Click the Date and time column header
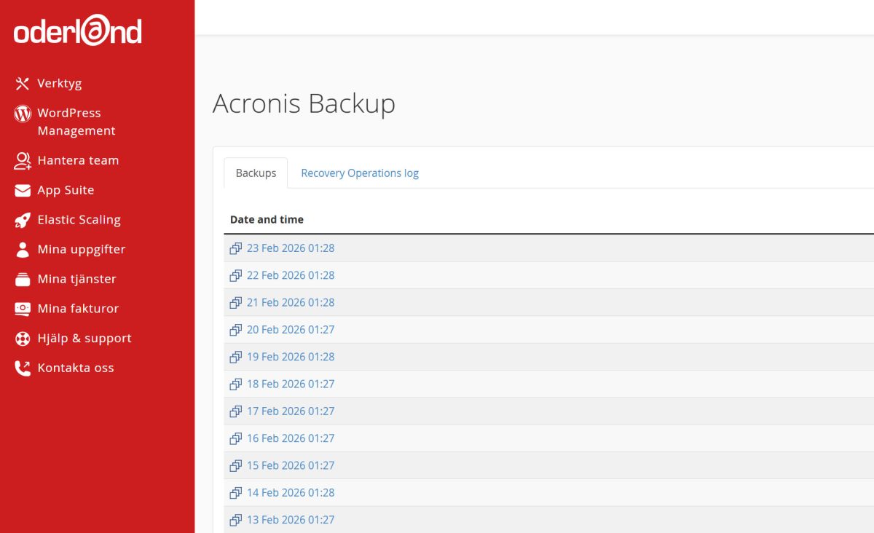Viewport: 874px width, 533px height. [267, 219]
